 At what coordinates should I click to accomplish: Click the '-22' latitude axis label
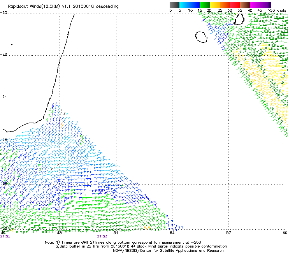point(4,54)
